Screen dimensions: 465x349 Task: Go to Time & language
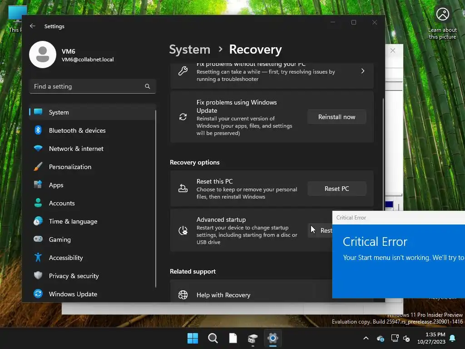(x=93, y=221)
